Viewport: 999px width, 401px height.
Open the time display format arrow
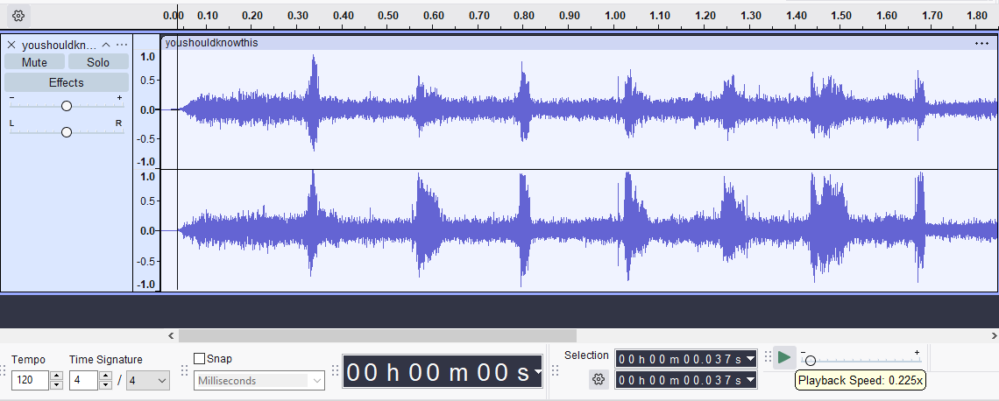point(538,372)
